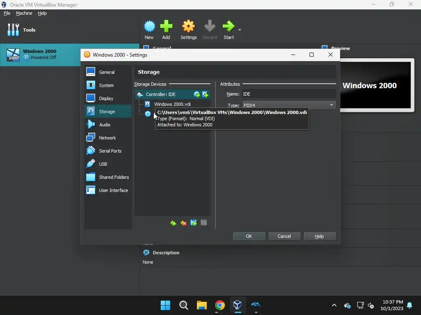This screenshot has height=315, width=421.
Task: Open the controller Type dropdown
Action: point(289,105)
